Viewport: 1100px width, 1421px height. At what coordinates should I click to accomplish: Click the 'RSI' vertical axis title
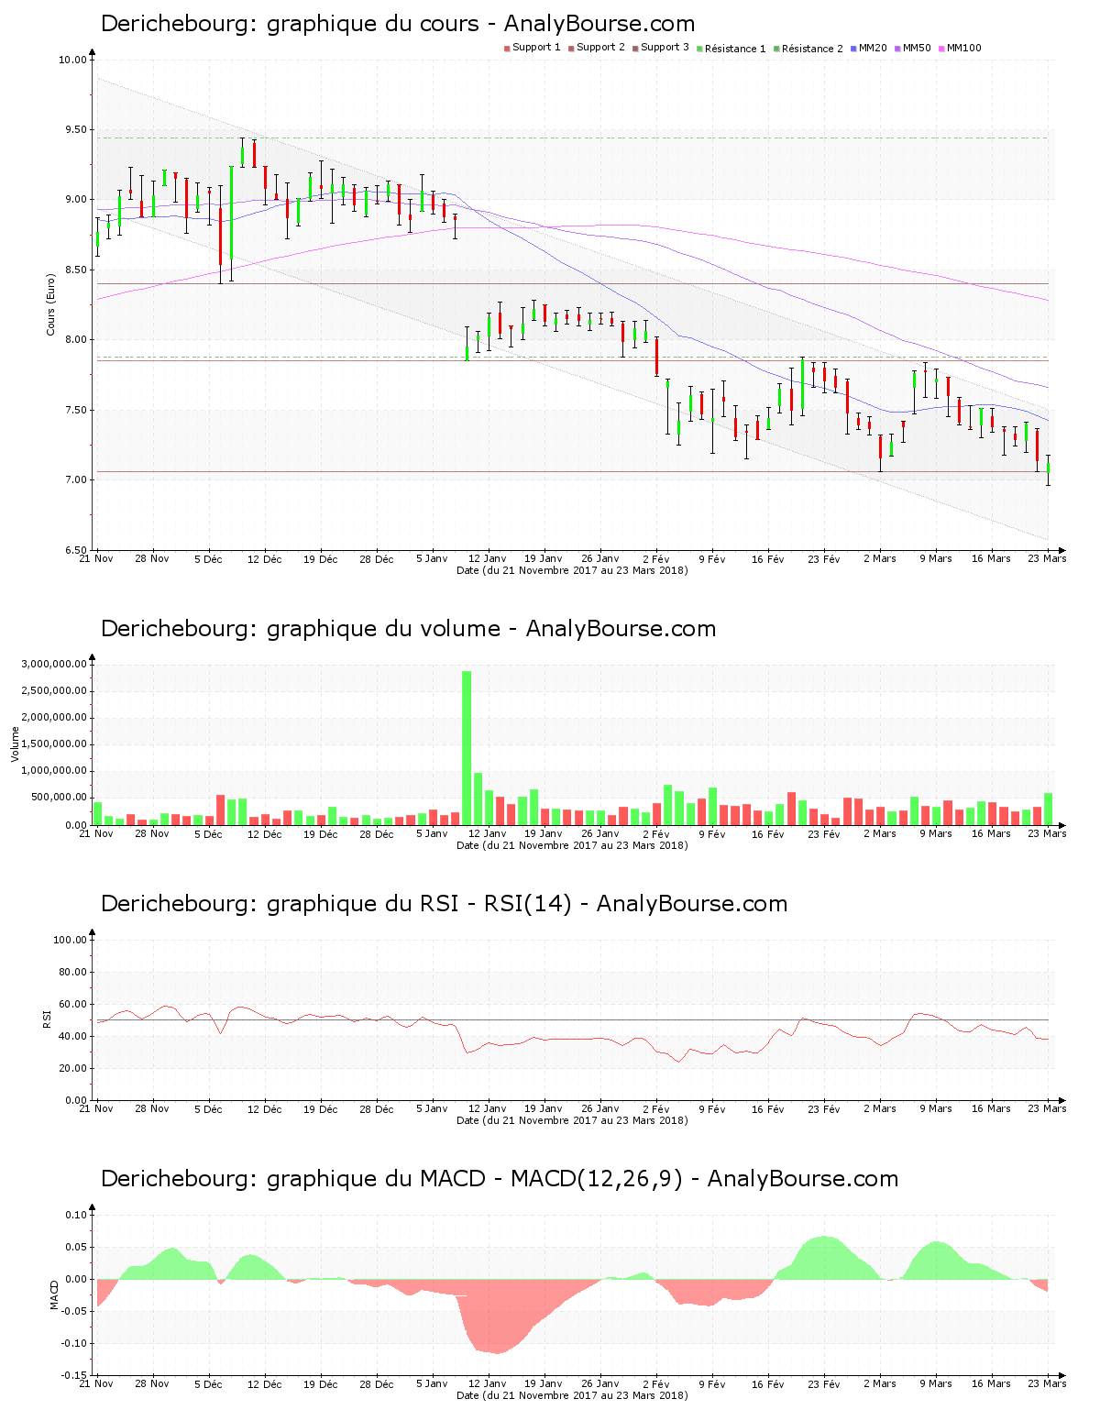(x=46, y=1019)
